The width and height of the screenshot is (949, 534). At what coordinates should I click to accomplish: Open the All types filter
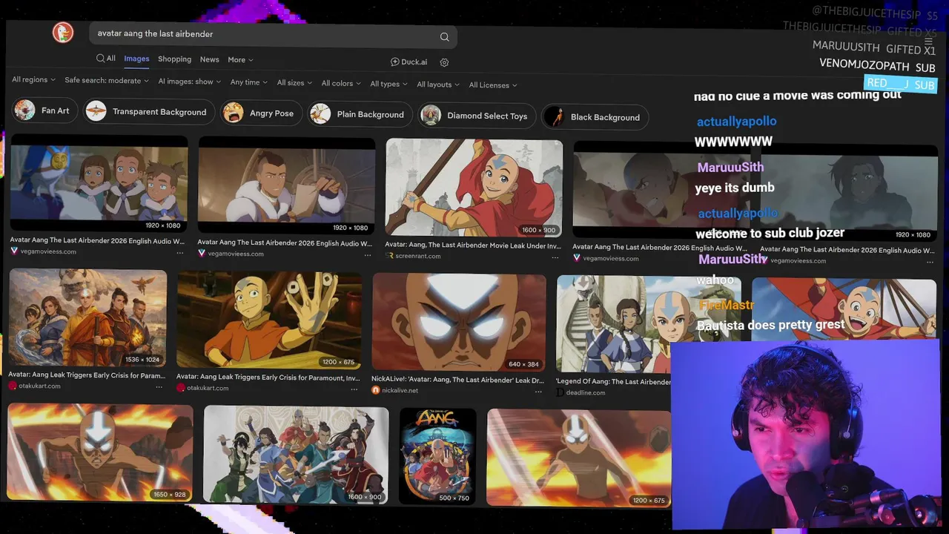[388, 84]
